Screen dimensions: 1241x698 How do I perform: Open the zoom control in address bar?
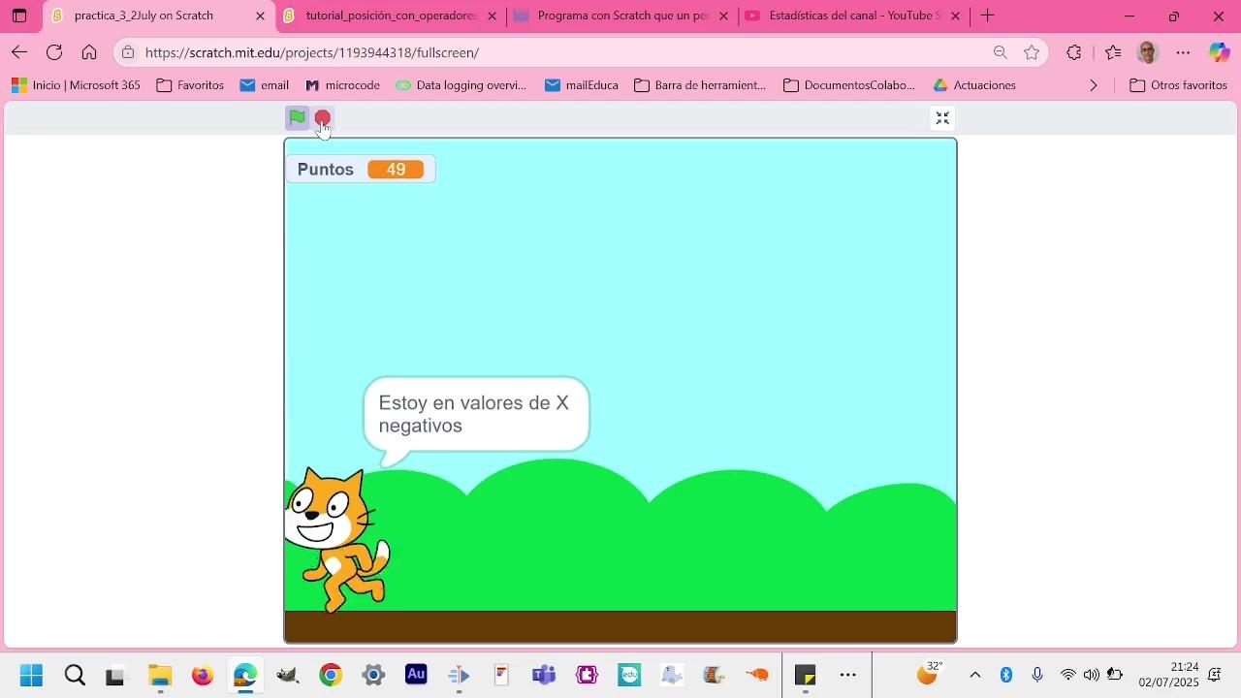[1001, 52]
